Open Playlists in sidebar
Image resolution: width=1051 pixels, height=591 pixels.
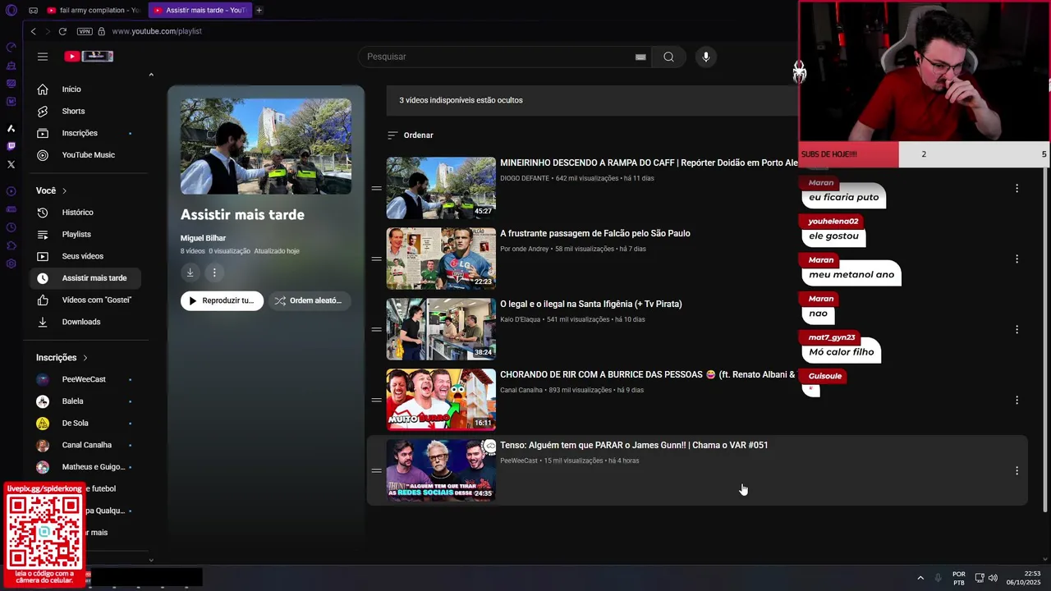pyautogui.click(x=85, y=234)
